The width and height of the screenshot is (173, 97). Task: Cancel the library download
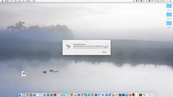(104, 52)
